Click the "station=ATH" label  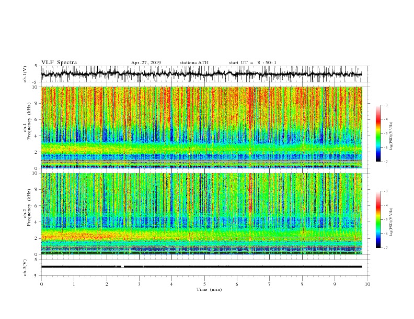194,63
